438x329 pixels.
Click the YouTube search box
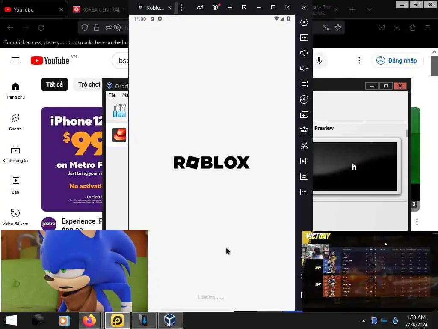click(x=120, y=60)
